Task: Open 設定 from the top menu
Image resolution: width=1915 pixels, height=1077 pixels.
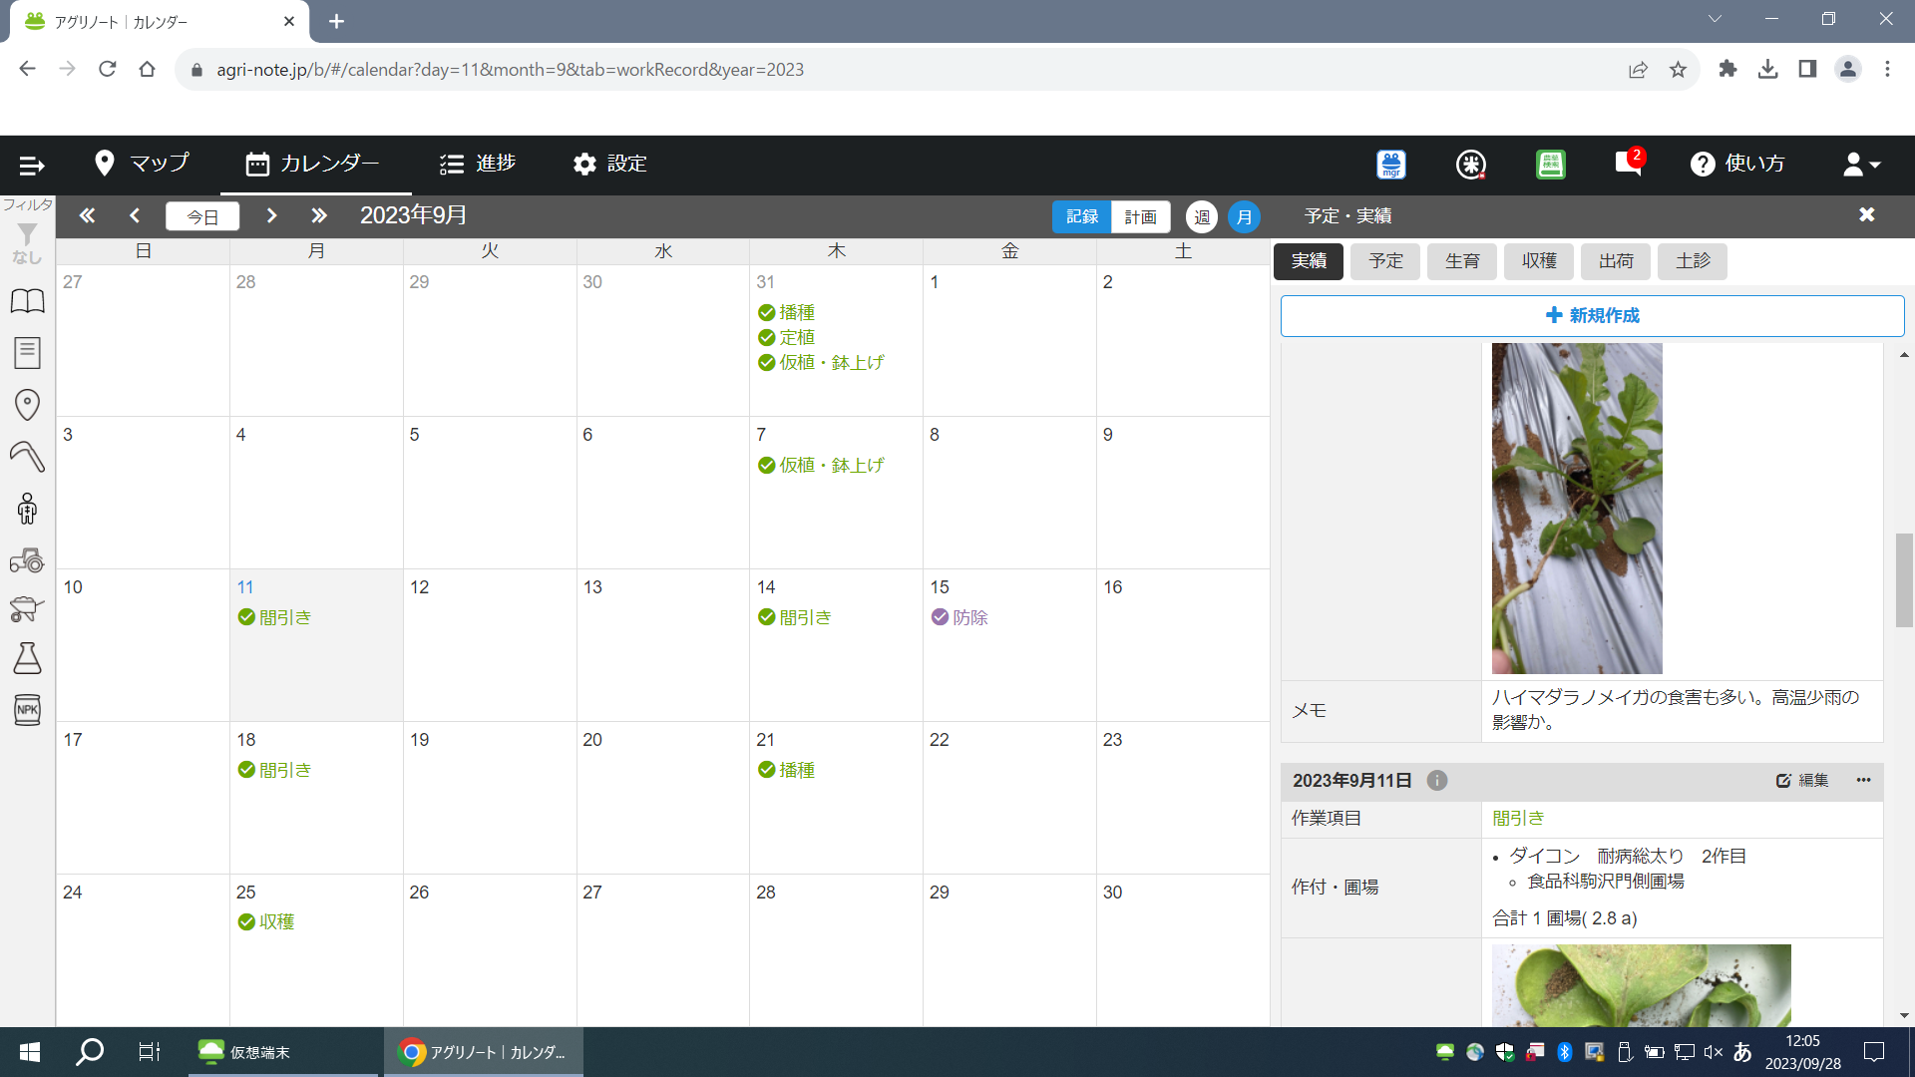Action: 610,164
